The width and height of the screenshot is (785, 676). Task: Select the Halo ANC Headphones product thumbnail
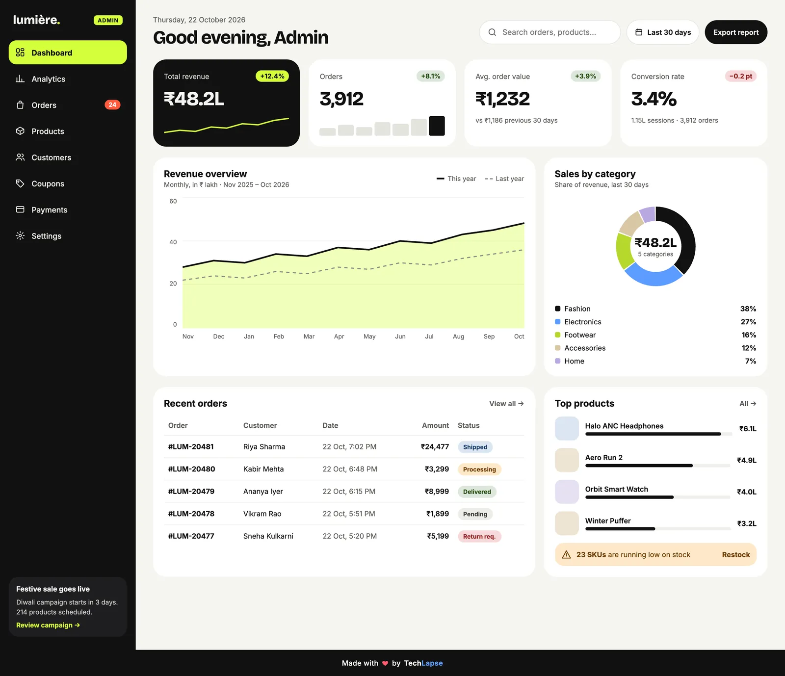(567, 429)
